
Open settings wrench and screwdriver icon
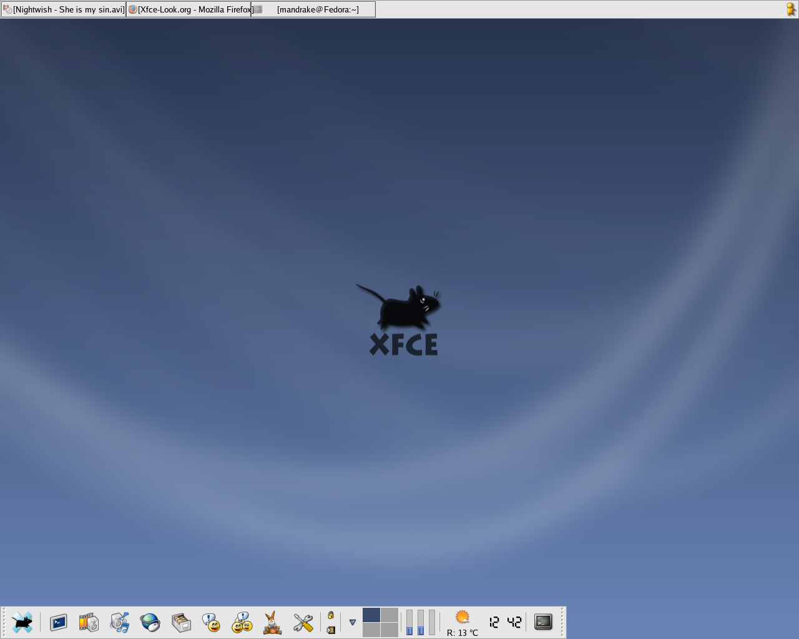[x=303, y=622]
